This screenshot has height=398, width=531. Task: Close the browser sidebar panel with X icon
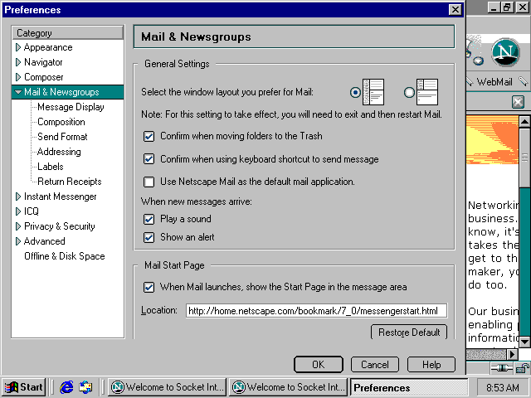[518, 102]
